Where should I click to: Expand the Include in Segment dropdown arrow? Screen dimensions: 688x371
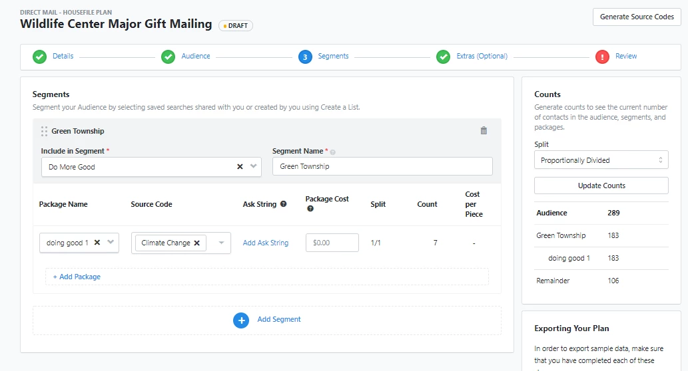pyautogui.click(x=254, y=166)
